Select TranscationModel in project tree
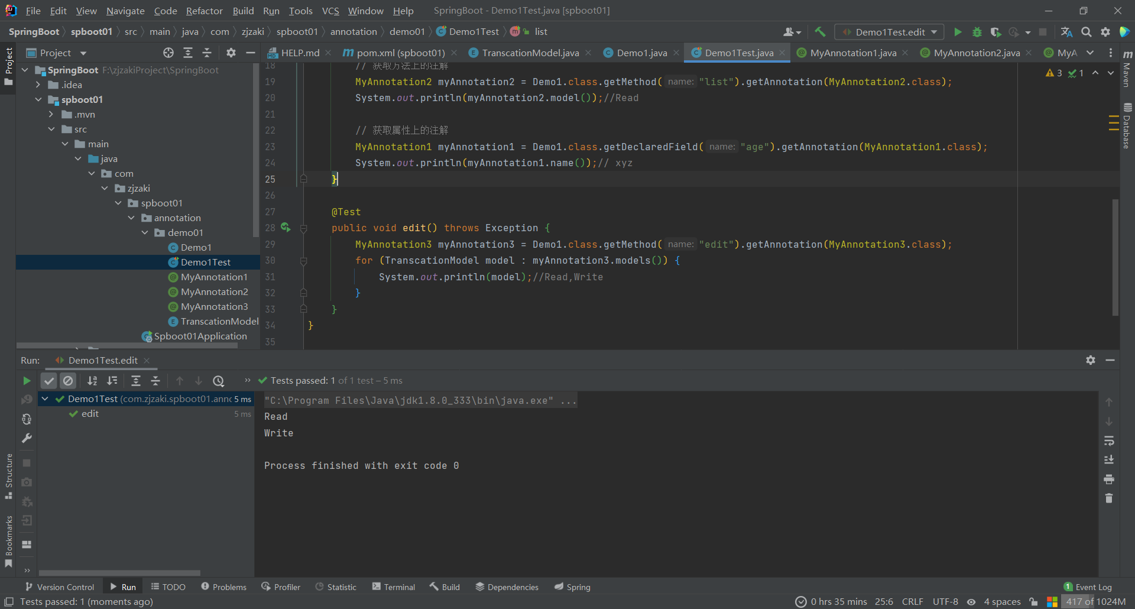 tap(213, 321)
